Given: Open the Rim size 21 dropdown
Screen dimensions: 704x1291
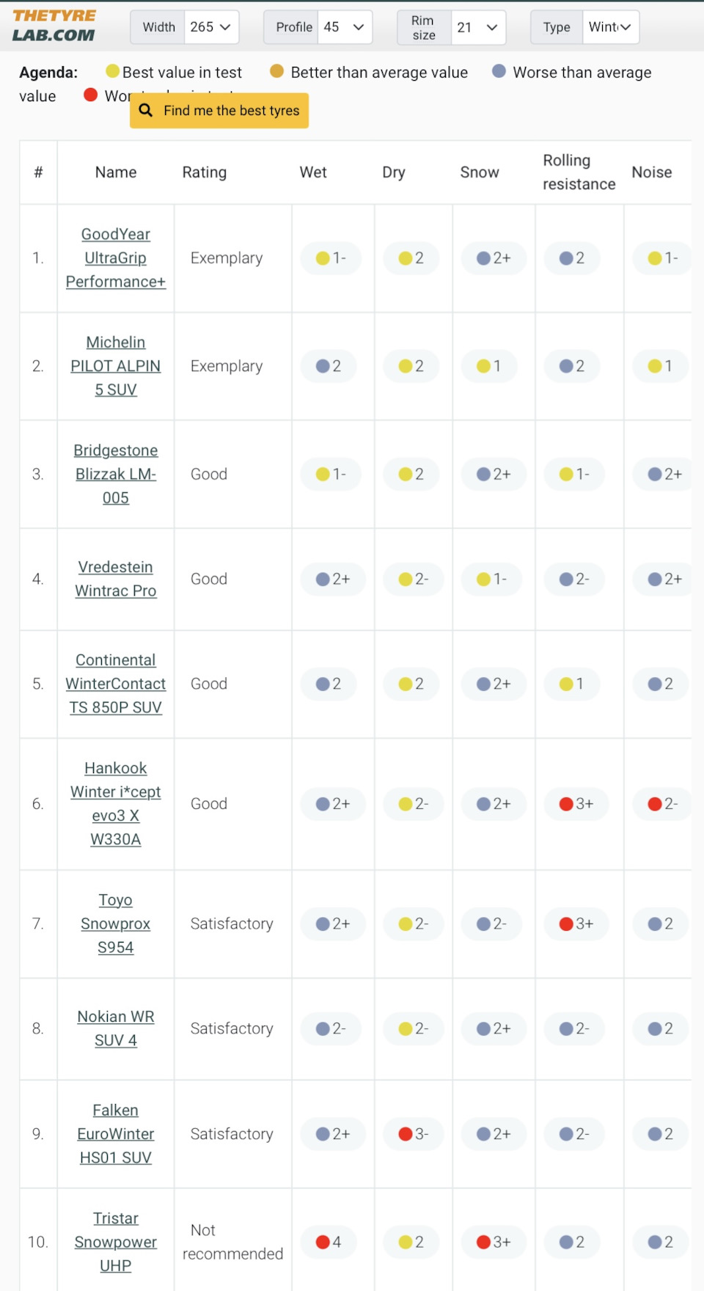Looking at the screenshot, I should pyautogui.click(x=477, y=27).
